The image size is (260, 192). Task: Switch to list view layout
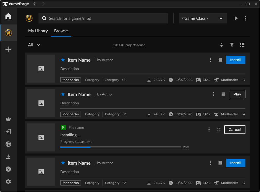[x=242, y=45]
